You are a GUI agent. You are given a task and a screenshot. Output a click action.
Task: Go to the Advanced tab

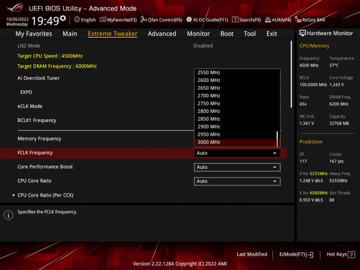[x=162, y=34]
